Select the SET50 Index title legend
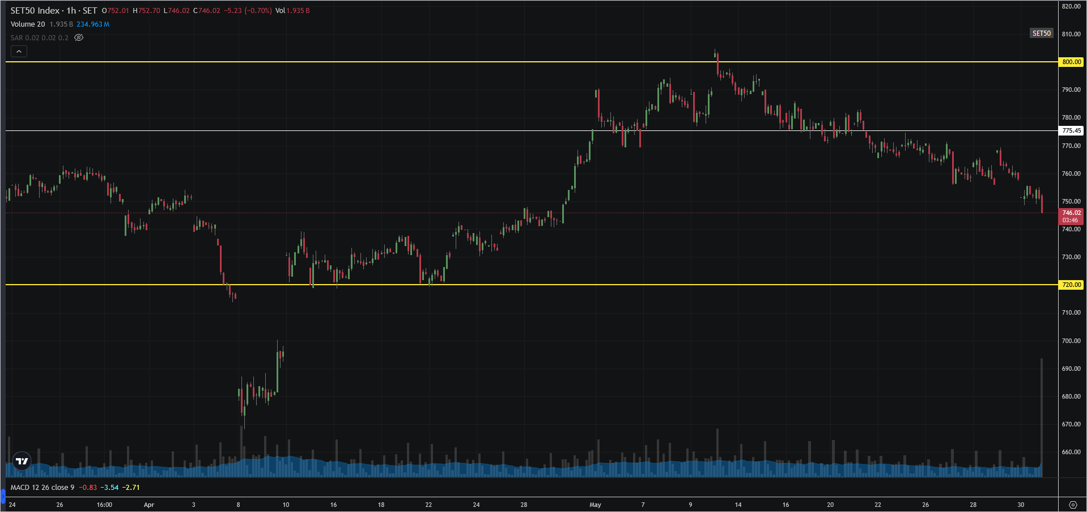The height and width of the screenshot is (512, 1087). click(54, 10)
